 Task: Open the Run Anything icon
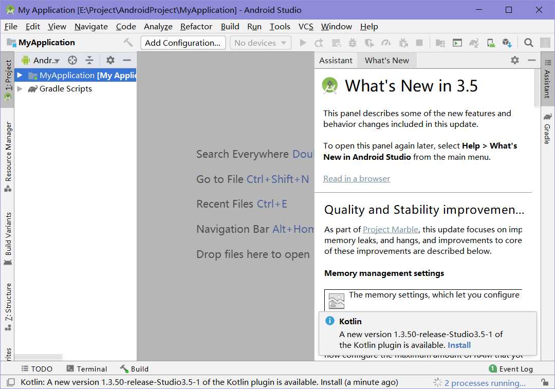(457, 43)
